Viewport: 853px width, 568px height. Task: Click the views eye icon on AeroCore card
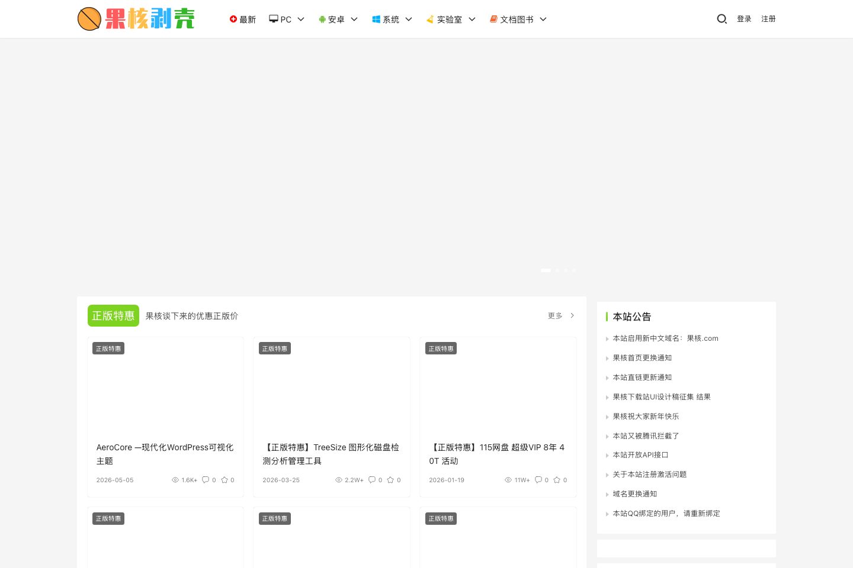pyautogui.click(x=175, y=480)
